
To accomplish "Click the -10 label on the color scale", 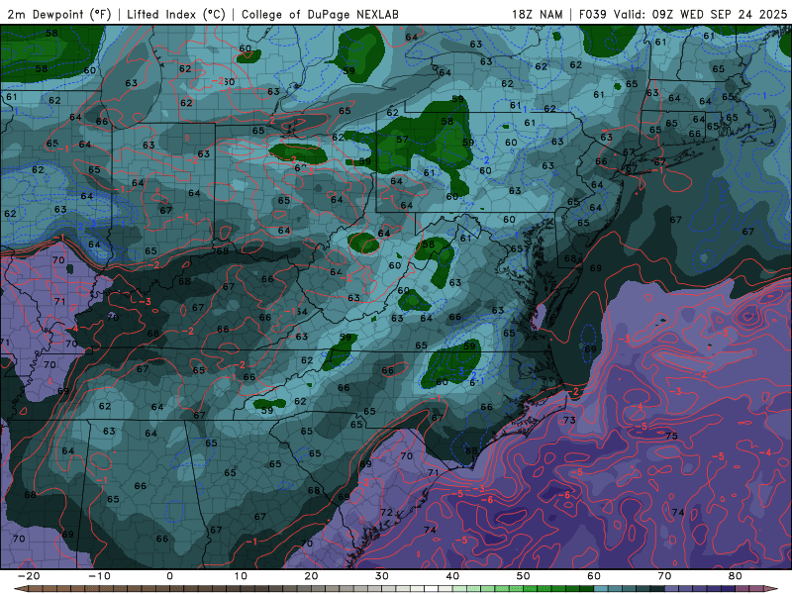I will point(99,576).
